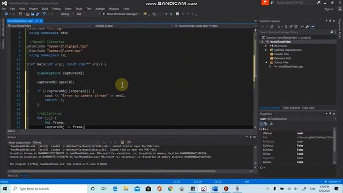Viewport: 343px width, 193px height.
Task: Click the wrench Properties icon in Solution Explorer
Action: tap(307, 27)
